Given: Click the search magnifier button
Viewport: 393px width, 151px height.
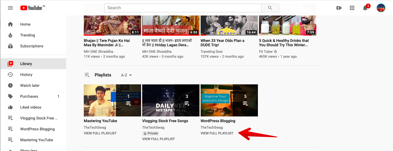Looking at the screenshot, I should tap(270, 8).
